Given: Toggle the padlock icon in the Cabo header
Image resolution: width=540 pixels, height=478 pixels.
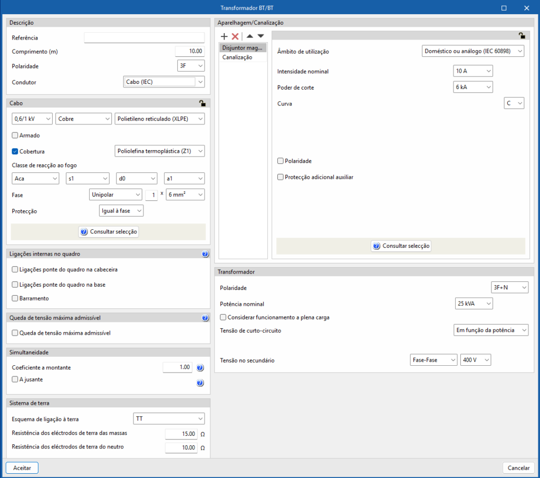Looking at the screenshot, I should (201, 104).
